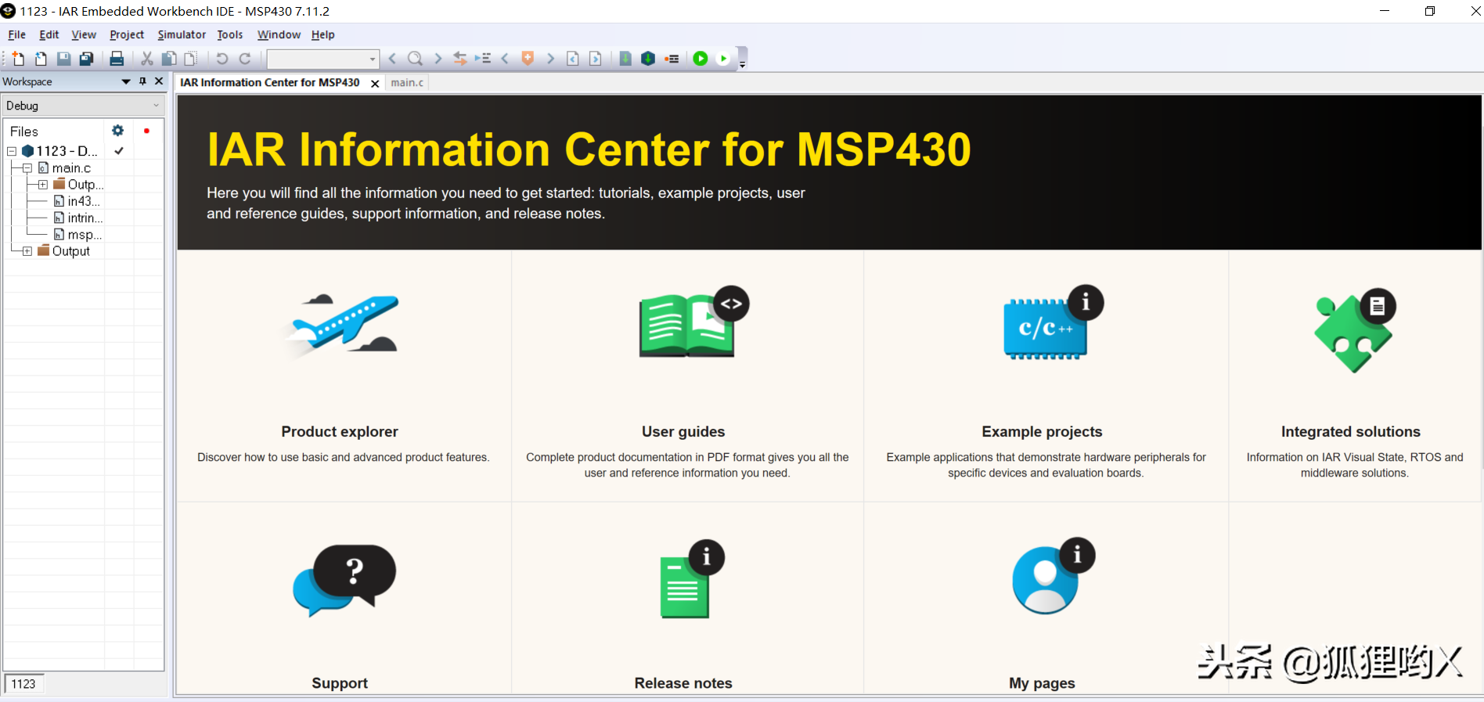The image size is (1484, 702).
Task: Open the Project menu
Action: 127,34
